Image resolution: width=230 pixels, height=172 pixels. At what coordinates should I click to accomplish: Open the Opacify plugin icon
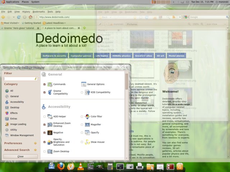pyautogui.click(x=87, y=133)
